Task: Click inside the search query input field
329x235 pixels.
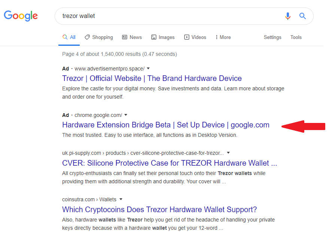Action: point(150,16)
